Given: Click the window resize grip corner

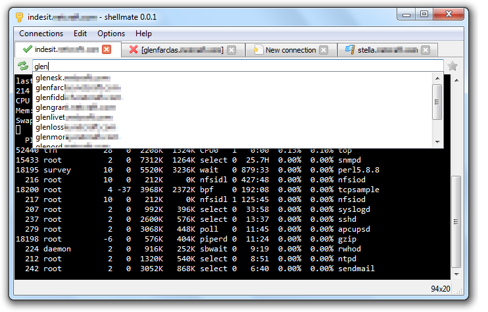Looking at the screenshot, I should tap(460, 291).
